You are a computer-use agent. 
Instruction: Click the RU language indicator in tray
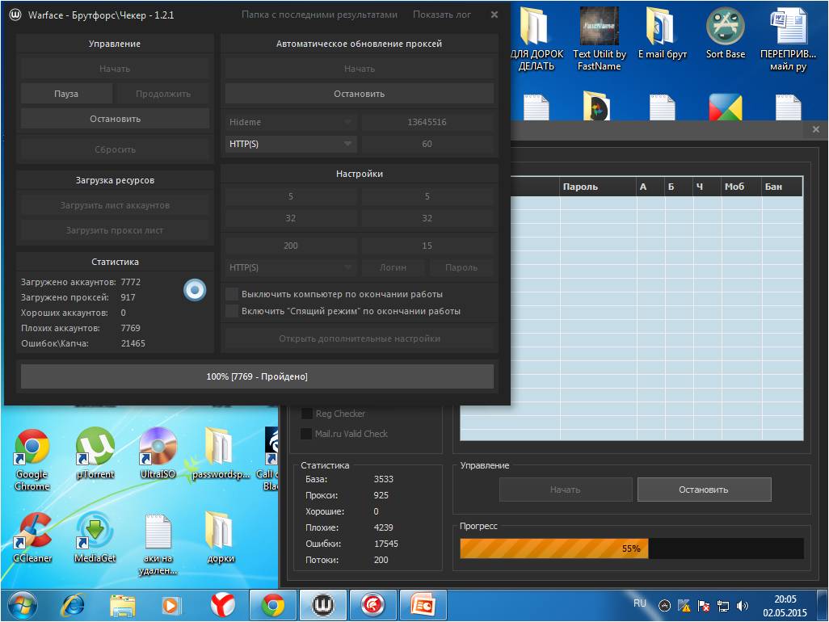pyautogui.click(x=640, y=603)
